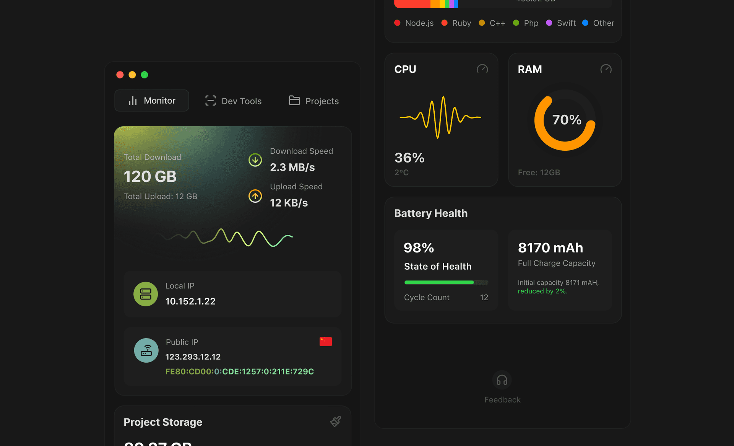Click the RAM 70% donut chart
Image resolution: width=734 pixels, height=446 pixels.
[565, 120]
